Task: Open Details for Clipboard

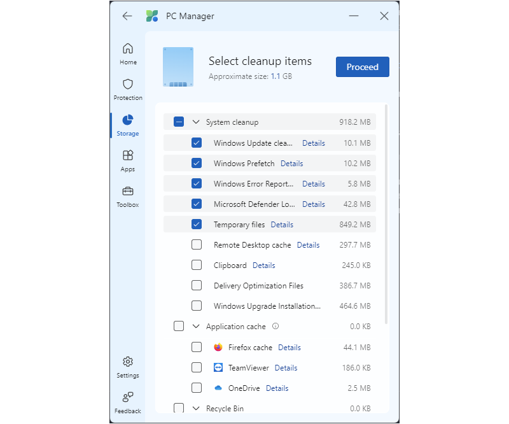Action: 264,265
